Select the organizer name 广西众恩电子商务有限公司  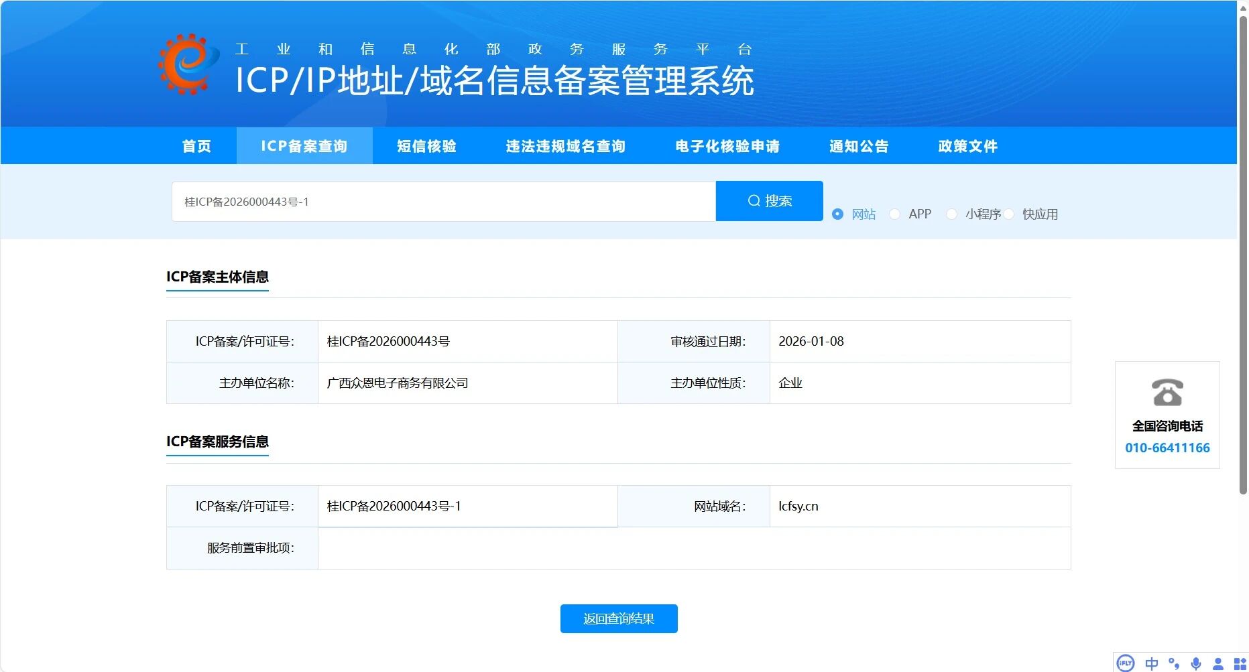[x=398, y=383]
